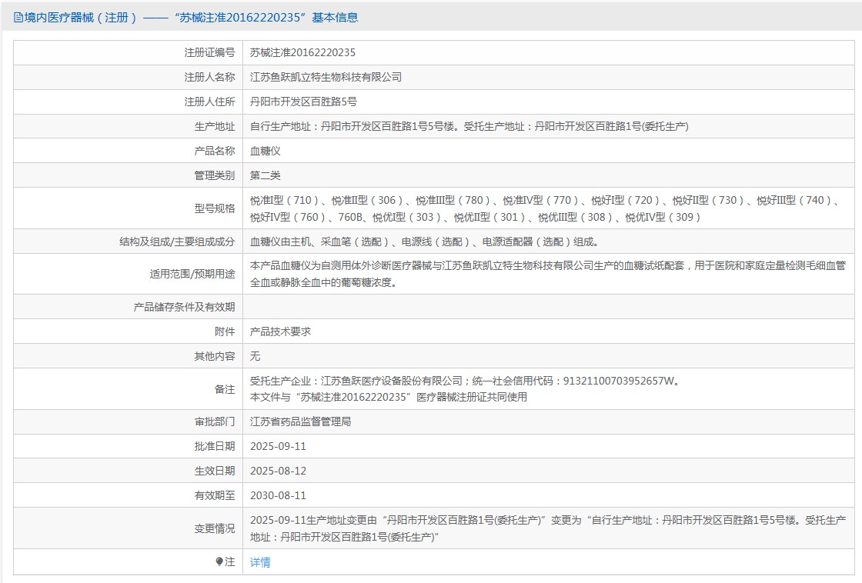Click attachment value 产品技术要求
The image size is (862, 583).
coord(280,331)
